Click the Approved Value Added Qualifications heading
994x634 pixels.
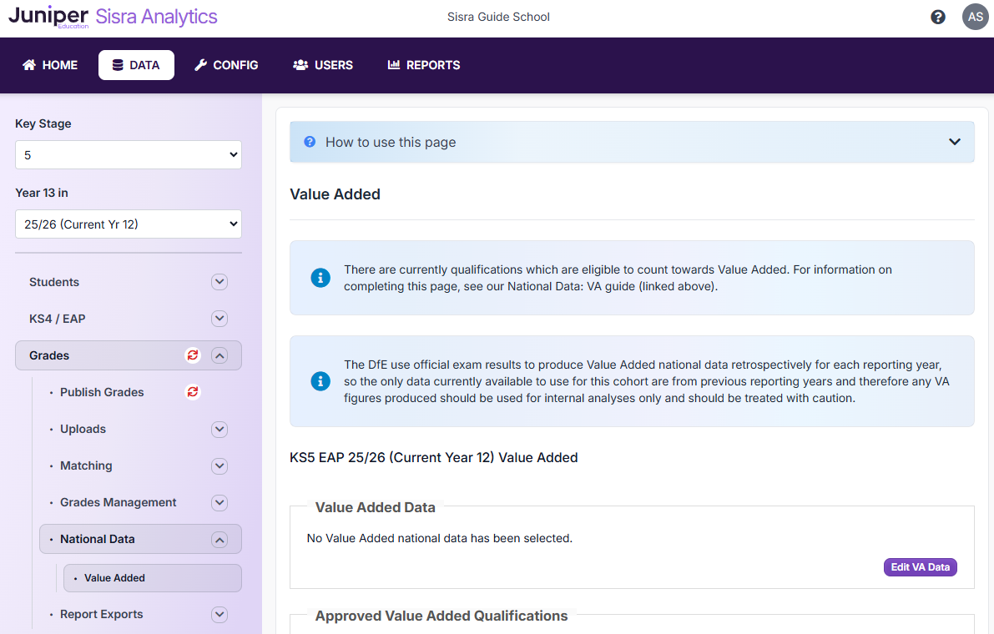[441, 616]
